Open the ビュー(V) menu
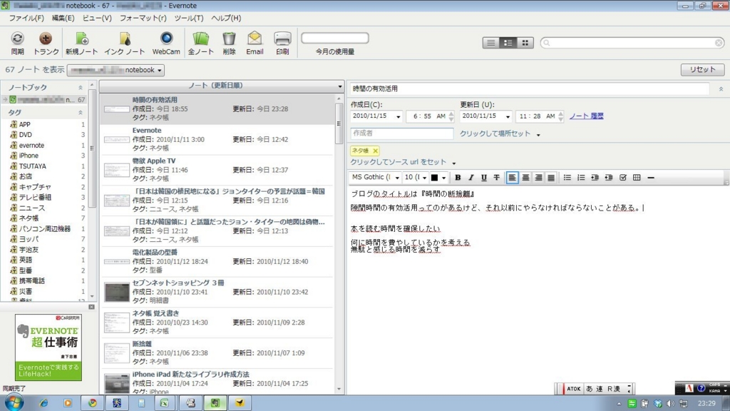This screenshot has width=730, height=411. [97, 18]
